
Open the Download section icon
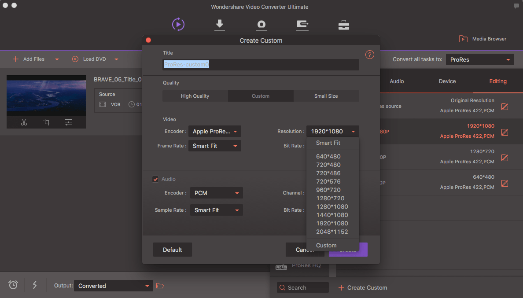[220, 25]
